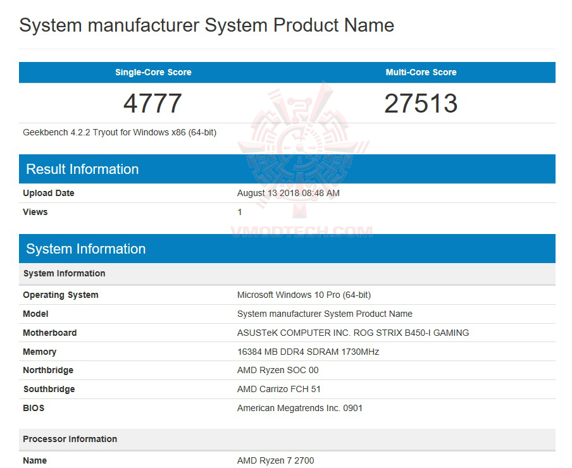This screenshot has width=572, height=468.
Task: Click the Multi-Core Score header
Action: [x=421, y=72]
